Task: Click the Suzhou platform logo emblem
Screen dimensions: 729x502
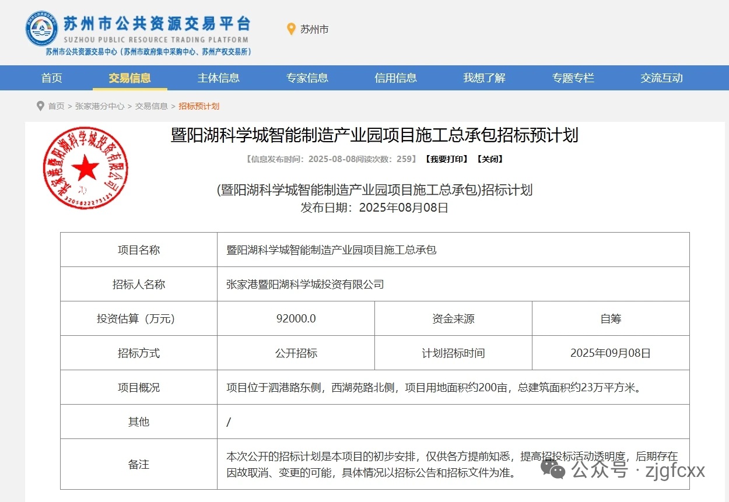Action: tap(41, 29)
